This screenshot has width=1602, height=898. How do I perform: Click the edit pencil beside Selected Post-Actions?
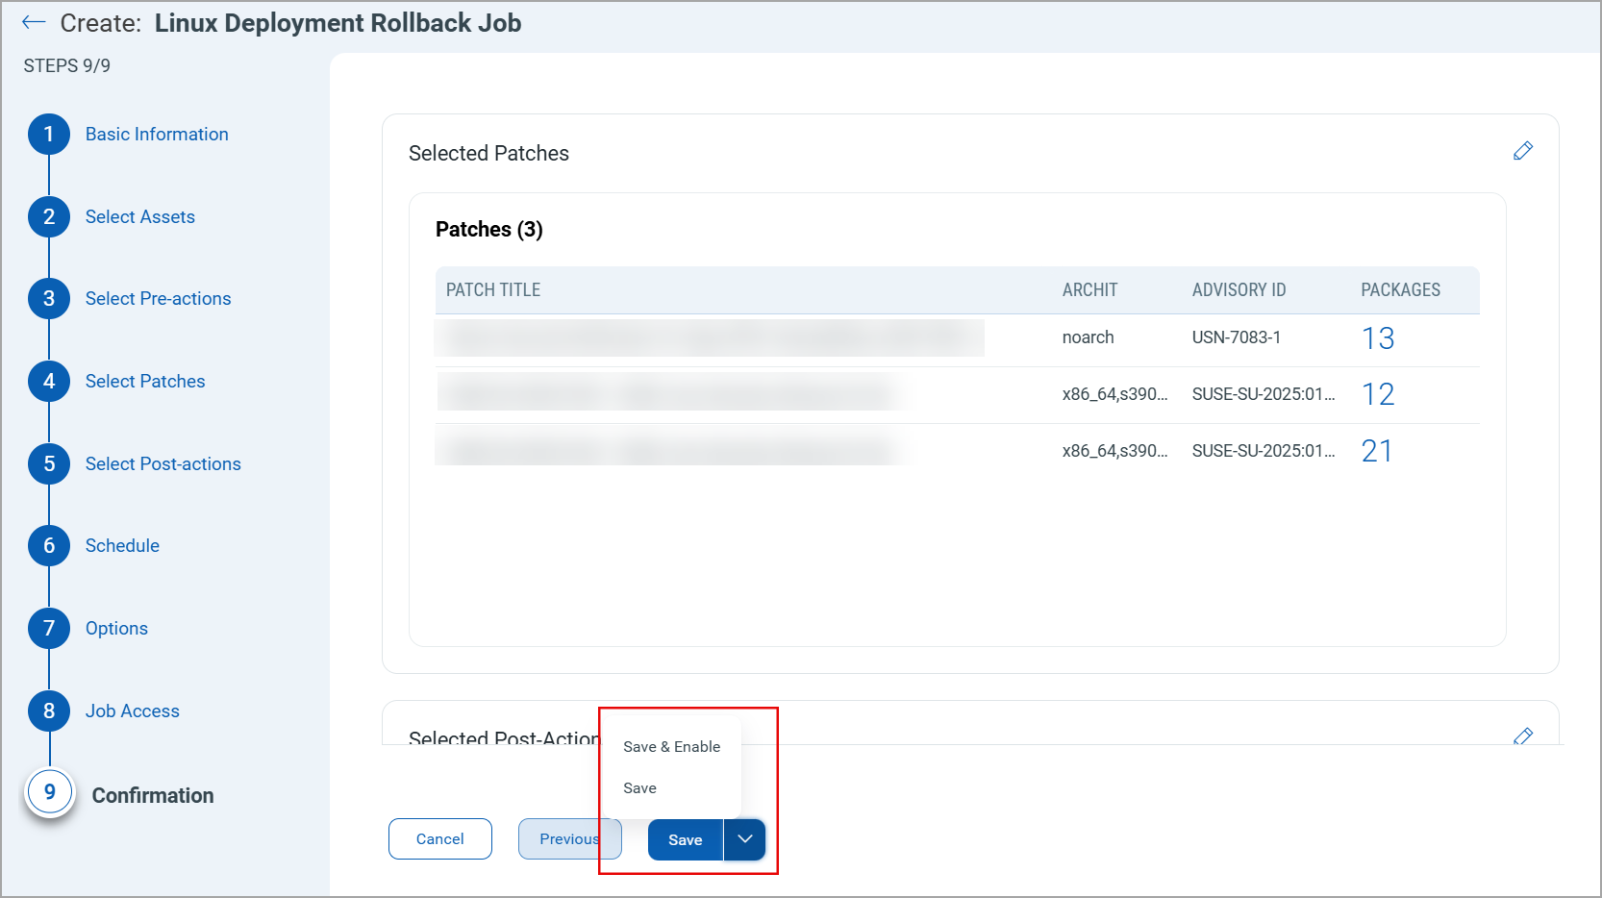click(x=1523, y=736)
